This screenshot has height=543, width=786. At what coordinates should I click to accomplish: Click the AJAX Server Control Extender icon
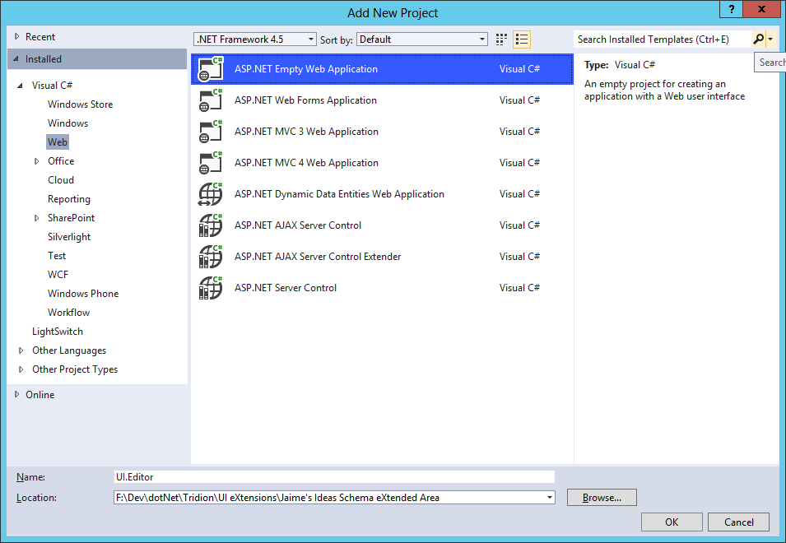[x=211, y=257]
